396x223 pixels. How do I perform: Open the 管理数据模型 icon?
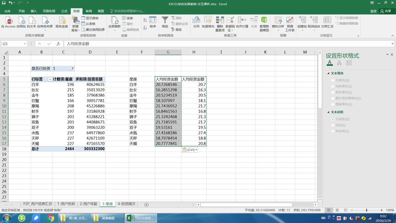[264, 20]
